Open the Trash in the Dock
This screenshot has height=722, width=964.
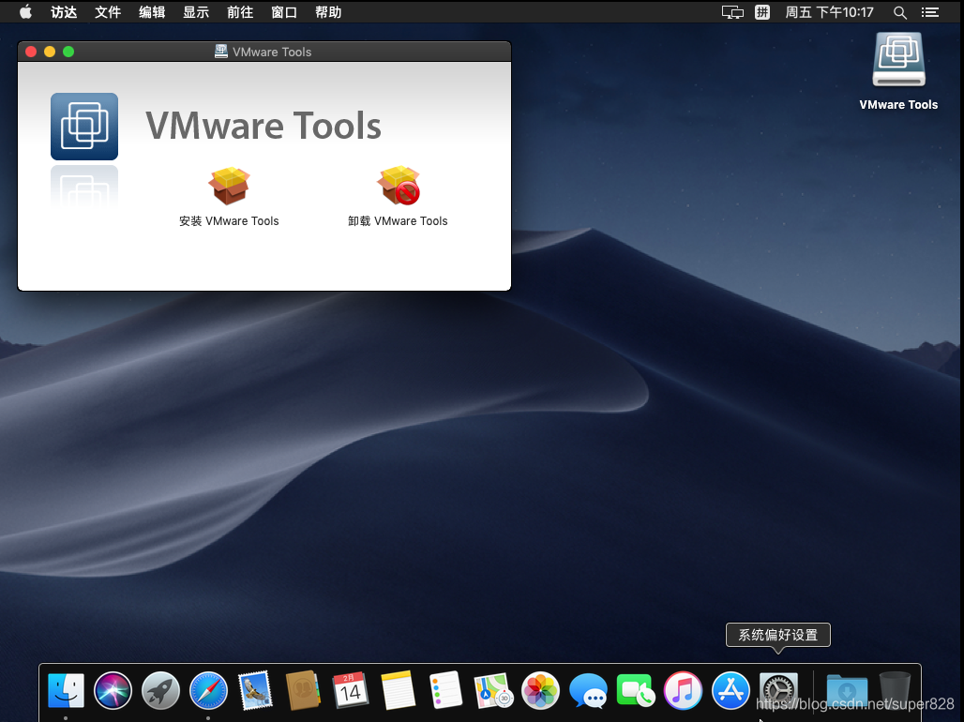[895, 690]
